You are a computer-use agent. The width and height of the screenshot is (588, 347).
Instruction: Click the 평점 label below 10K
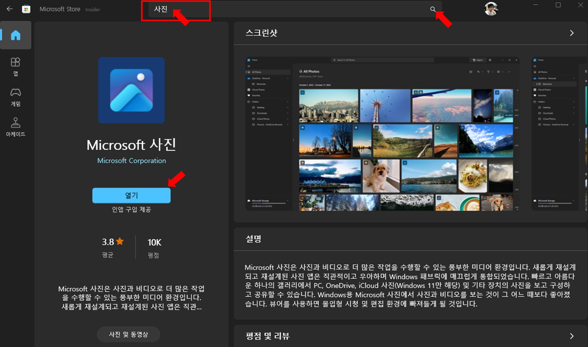point(153,255)
